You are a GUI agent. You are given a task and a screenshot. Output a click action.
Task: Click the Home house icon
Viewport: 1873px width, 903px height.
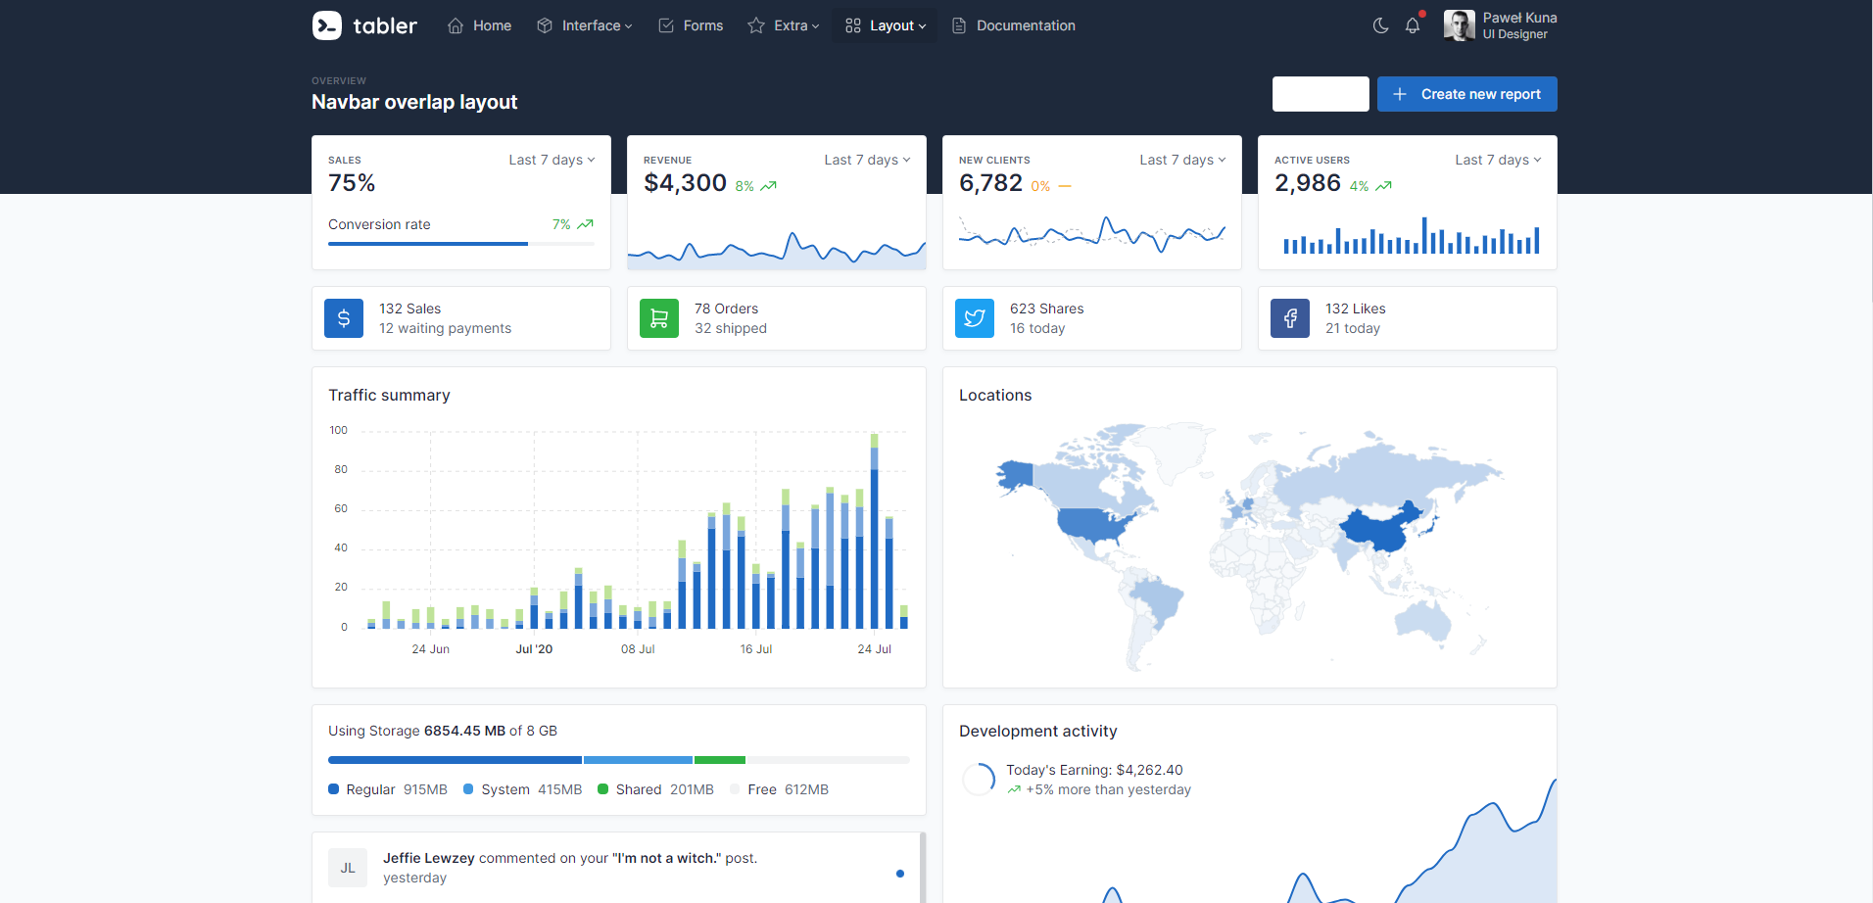point(456,25)
